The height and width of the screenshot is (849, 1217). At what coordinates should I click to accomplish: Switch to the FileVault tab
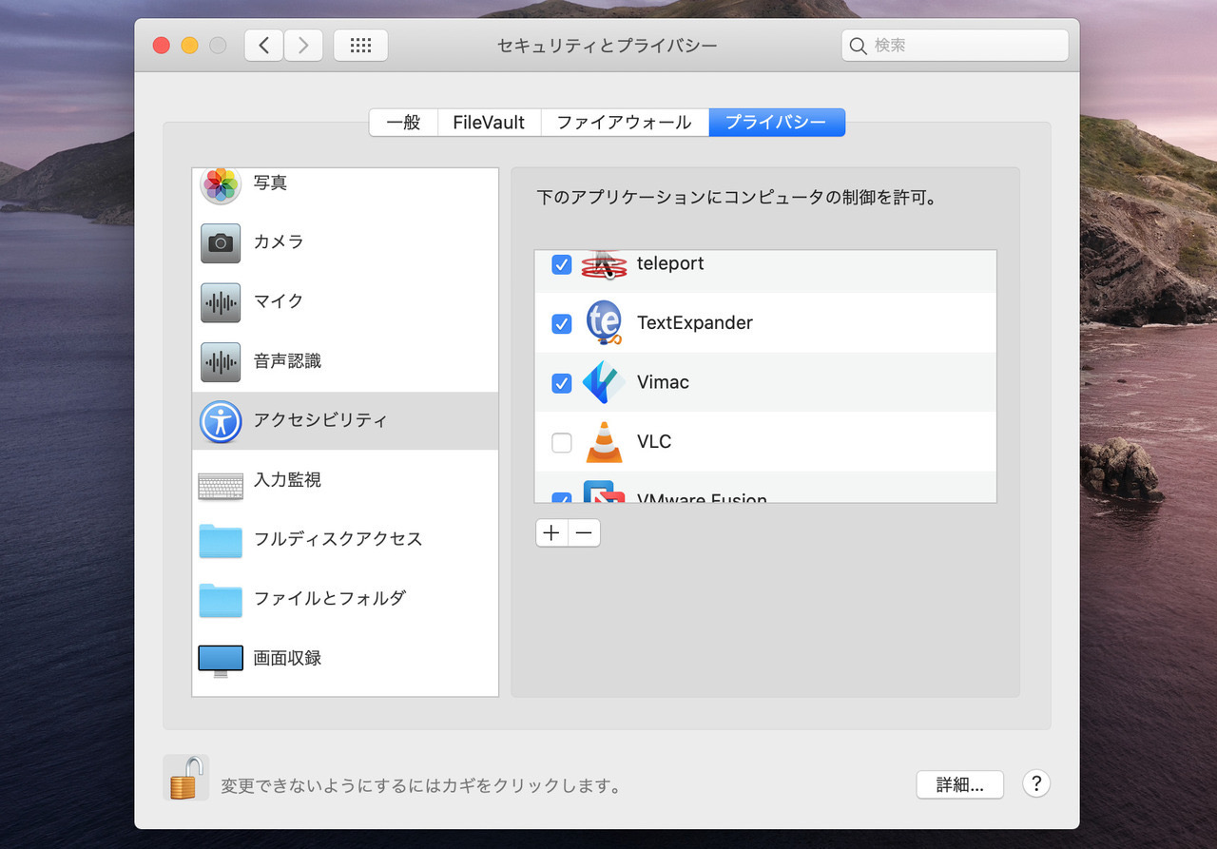[489, 123]
